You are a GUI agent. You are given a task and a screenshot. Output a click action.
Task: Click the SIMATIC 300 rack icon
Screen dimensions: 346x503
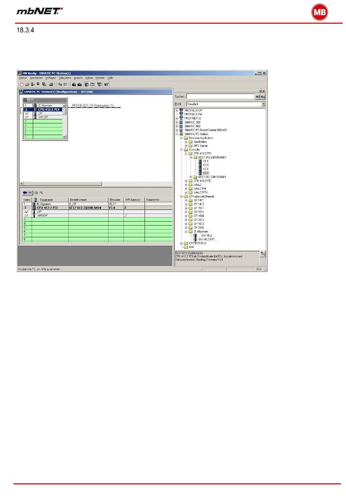(181, 122)
